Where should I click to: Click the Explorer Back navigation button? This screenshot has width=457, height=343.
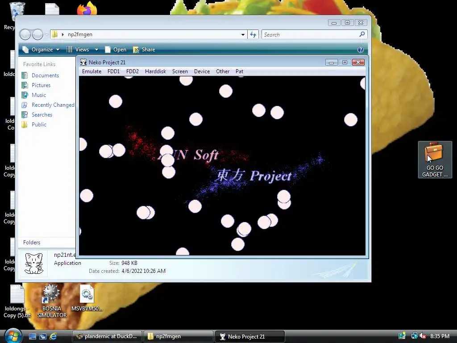pyautogui.click(x=25, y=35)
